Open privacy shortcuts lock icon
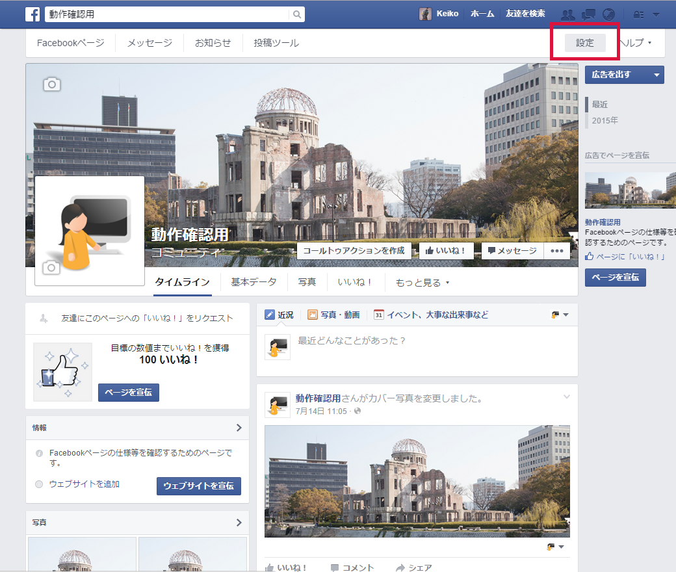 pyautogui.click(x=638, y=15)
